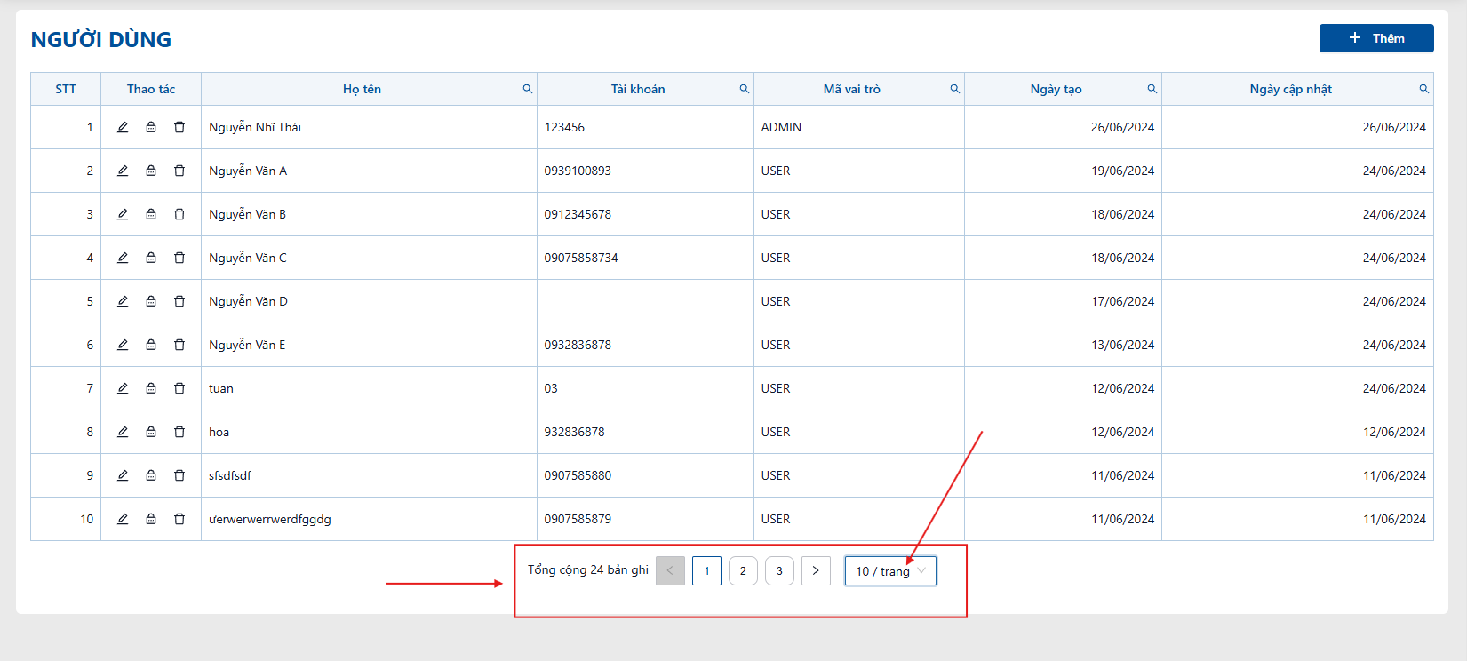The width and height of the screenshot is (1467, 661).
Task: Select the ADMIN role cell
Action: (859, 127)
